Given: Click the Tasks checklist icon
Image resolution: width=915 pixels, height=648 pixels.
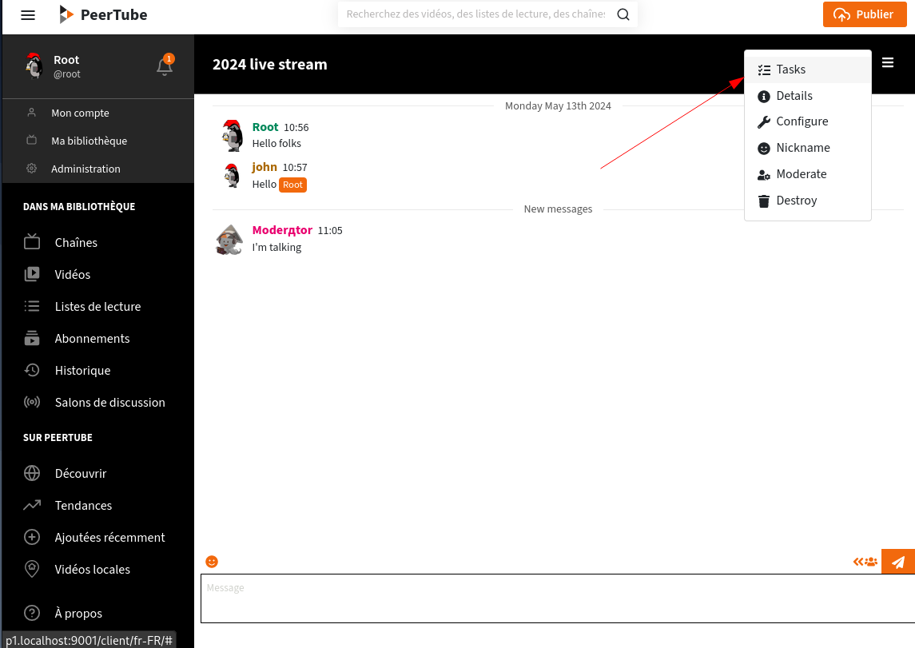Looking at the screenshot, I should coord(764,70).
